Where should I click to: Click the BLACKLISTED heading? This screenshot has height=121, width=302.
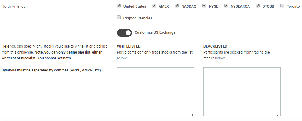point(215,46)
